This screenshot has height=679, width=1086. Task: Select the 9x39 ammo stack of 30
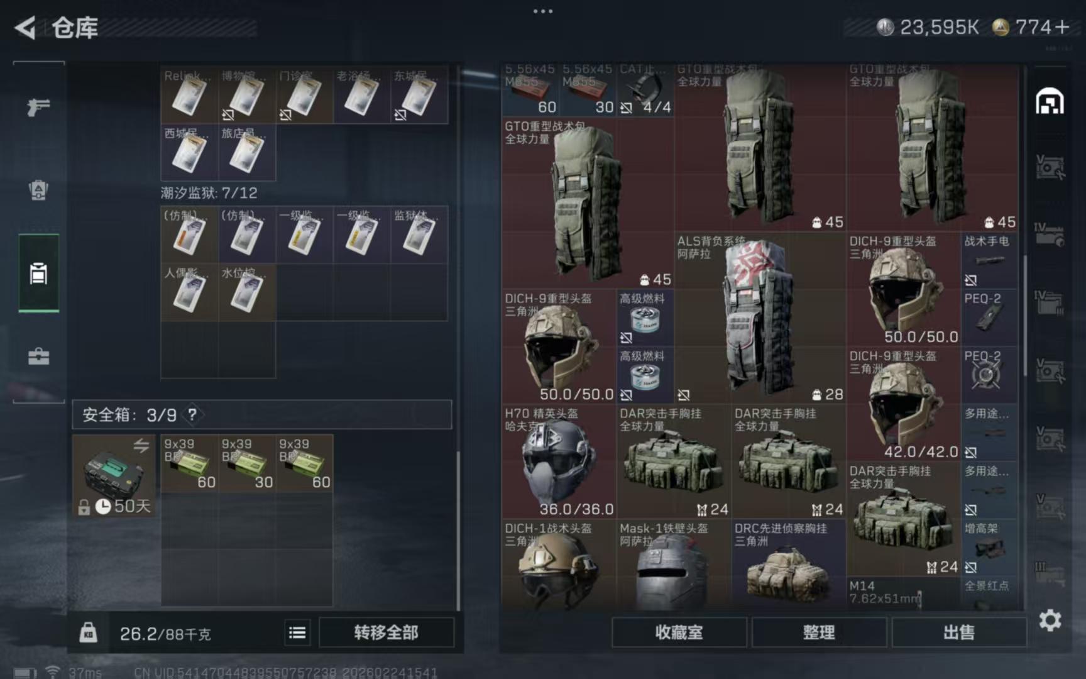click(x=247, y=463)
